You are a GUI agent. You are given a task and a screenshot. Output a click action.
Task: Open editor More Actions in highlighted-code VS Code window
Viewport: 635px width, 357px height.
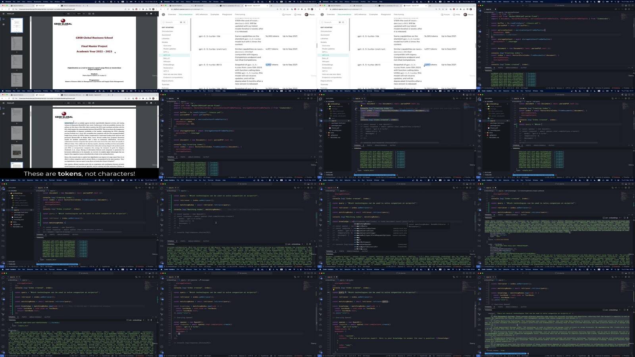pos(474,99)
